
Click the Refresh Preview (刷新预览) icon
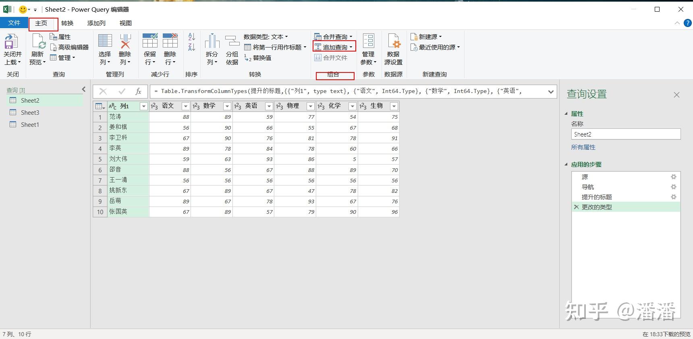[38, 42]
